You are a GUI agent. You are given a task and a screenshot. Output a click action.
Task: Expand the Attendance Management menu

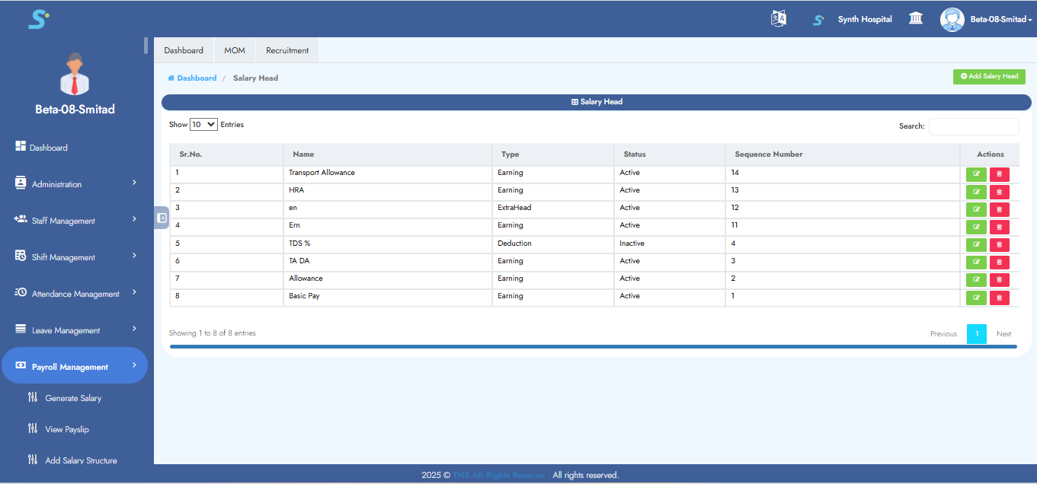click(x=75, y=294)
